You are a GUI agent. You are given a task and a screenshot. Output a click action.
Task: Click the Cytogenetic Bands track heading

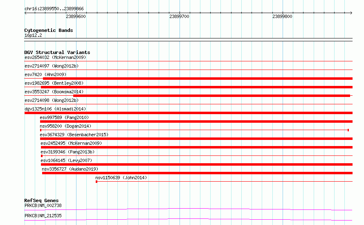(x=49, y=30)
